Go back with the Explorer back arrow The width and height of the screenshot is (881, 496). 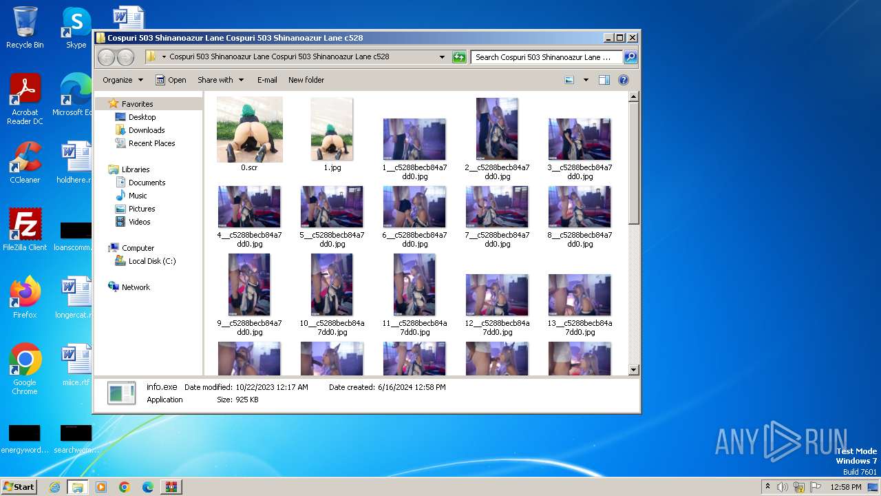tap(107, 57)
